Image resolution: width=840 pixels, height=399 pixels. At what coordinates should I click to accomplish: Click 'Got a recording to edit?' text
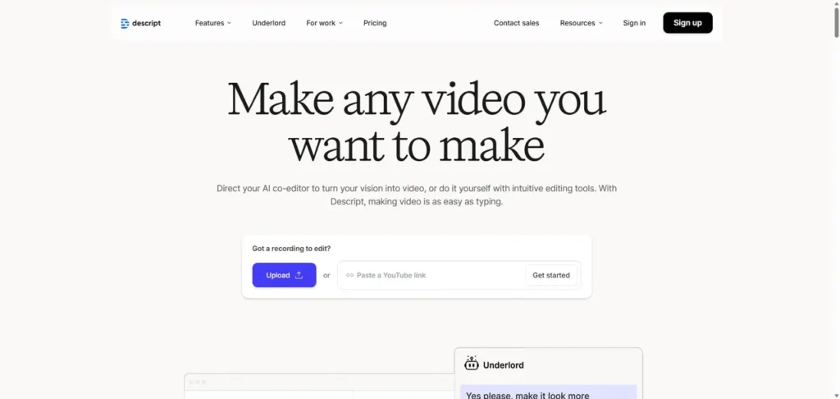coord(291,249)
